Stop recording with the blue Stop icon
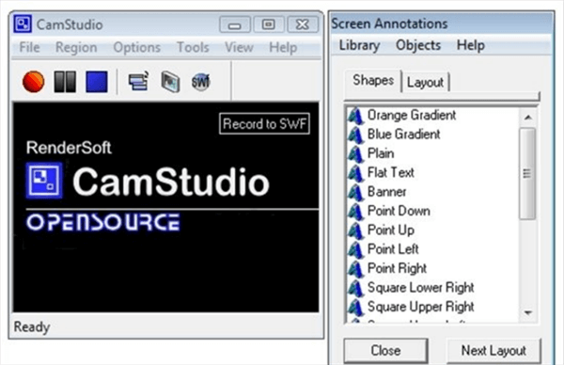 click(97, 82)
